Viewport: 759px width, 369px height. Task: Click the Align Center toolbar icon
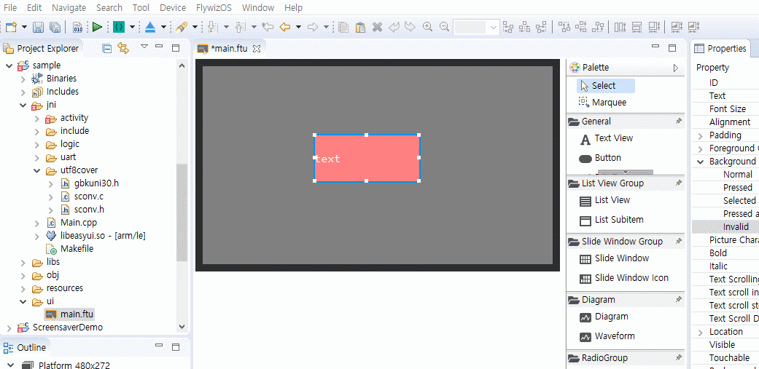coord(525,27)
